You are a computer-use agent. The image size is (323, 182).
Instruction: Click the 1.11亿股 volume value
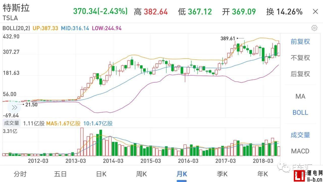point(34,123)
